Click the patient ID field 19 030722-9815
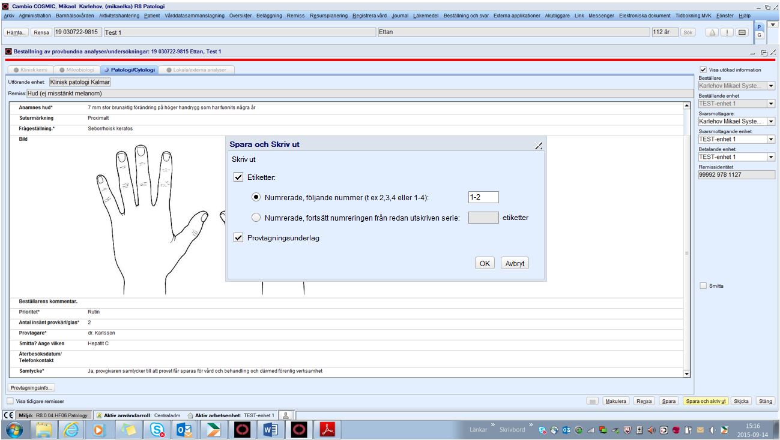Viewport: 780px width, 440px height. (x=77, y=32)
